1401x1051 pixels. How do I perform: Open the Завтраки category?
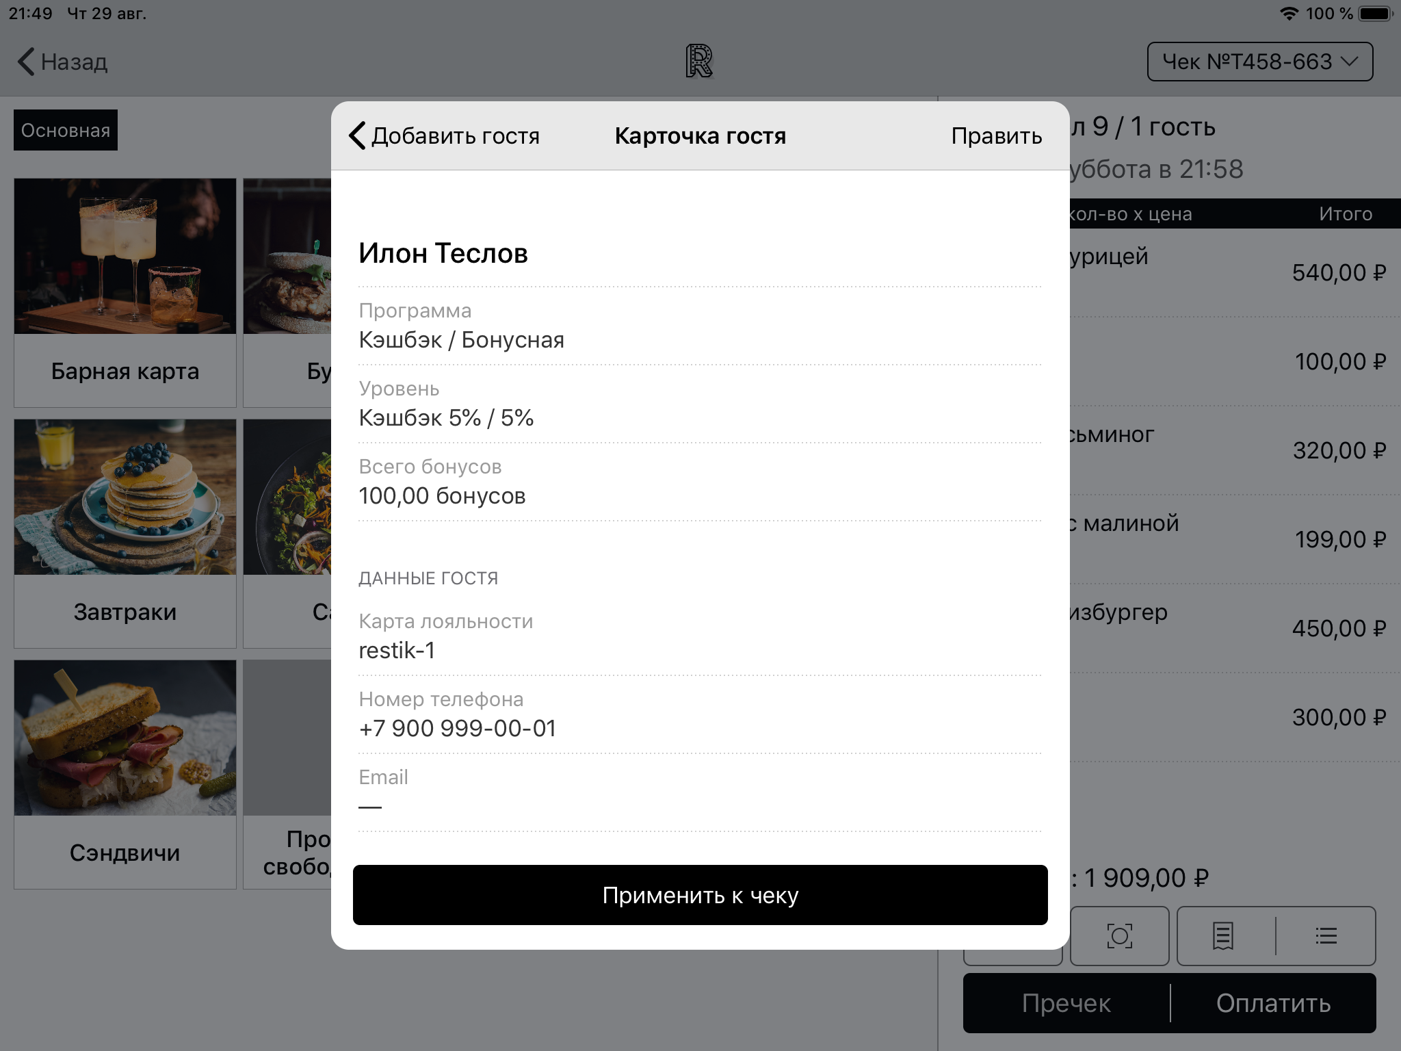coord(125,534)
